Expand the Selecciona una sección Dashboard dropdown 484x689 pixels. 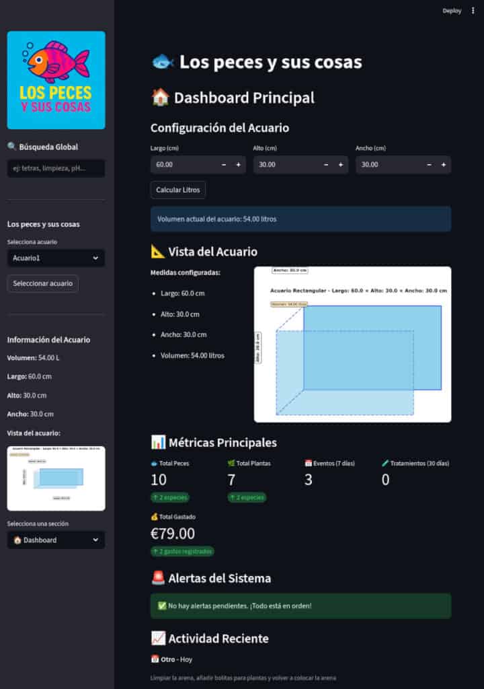(56, 540)
